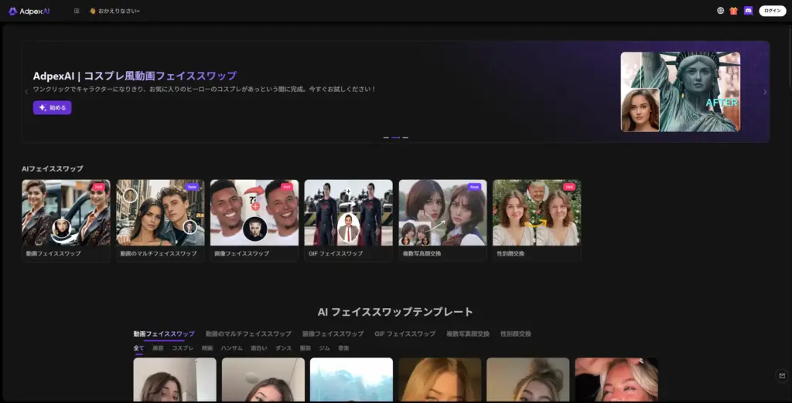Select the ダンス category filter
The image size is (792, 403).
click(x=283, y=348)
